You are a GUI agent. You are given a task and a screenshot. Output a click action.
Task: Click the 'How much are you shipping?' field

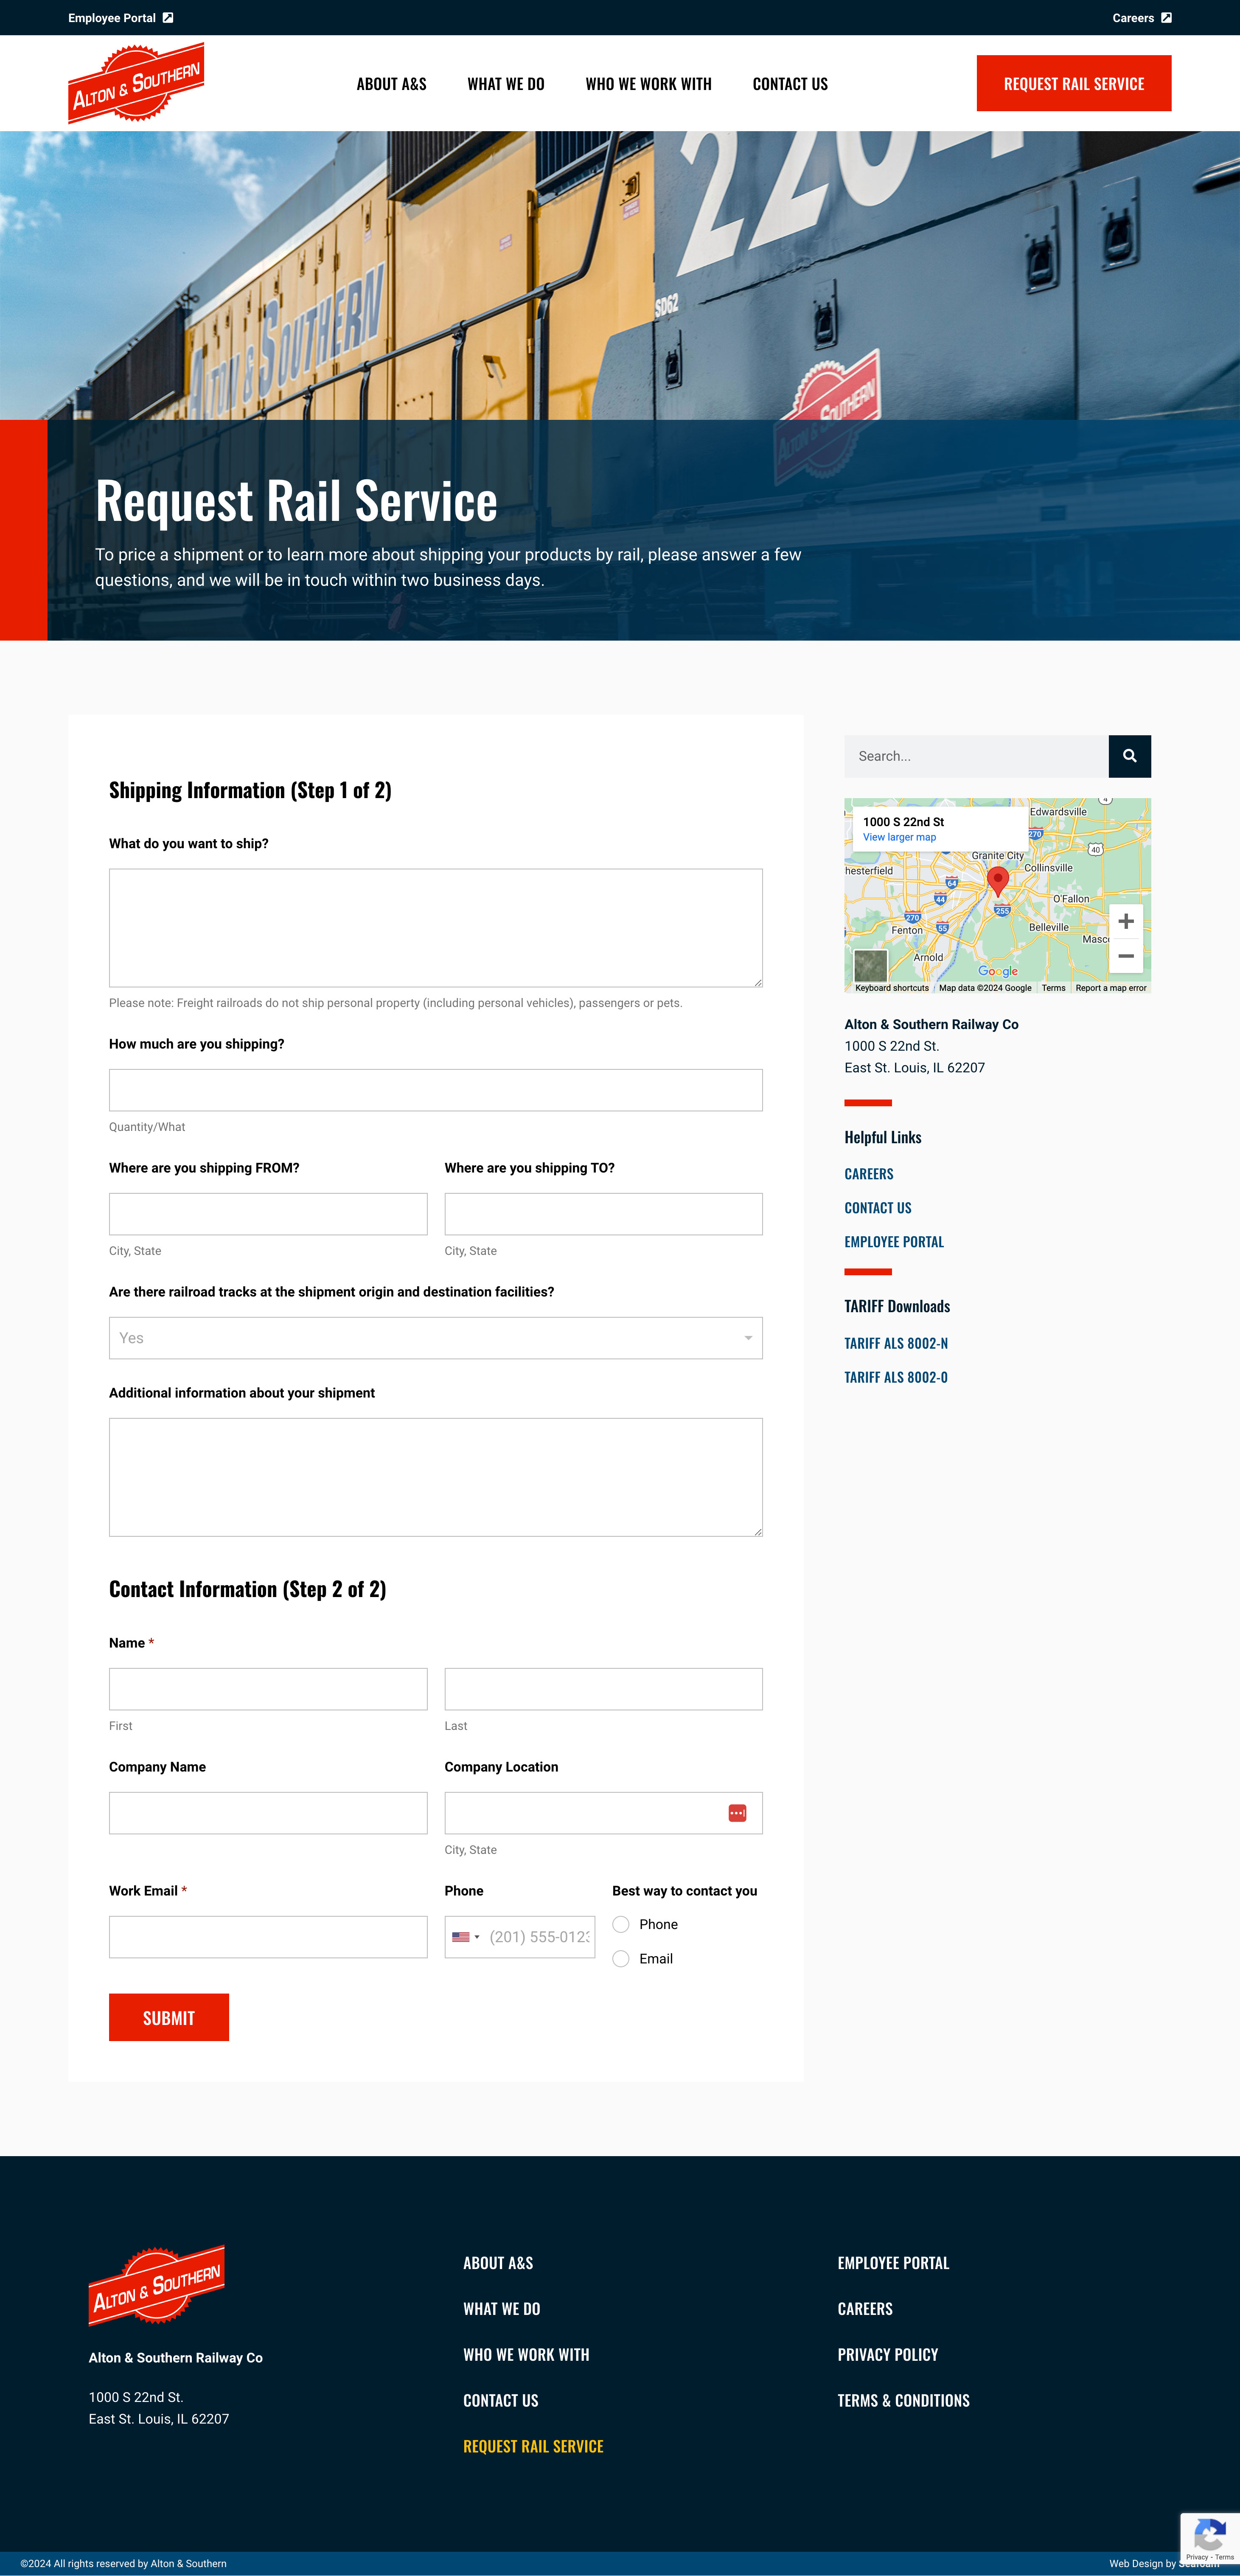click(435, 1090)
